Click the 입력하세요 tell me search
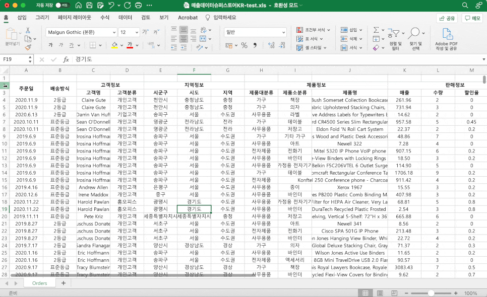The image size is (487, 297). 221,17
